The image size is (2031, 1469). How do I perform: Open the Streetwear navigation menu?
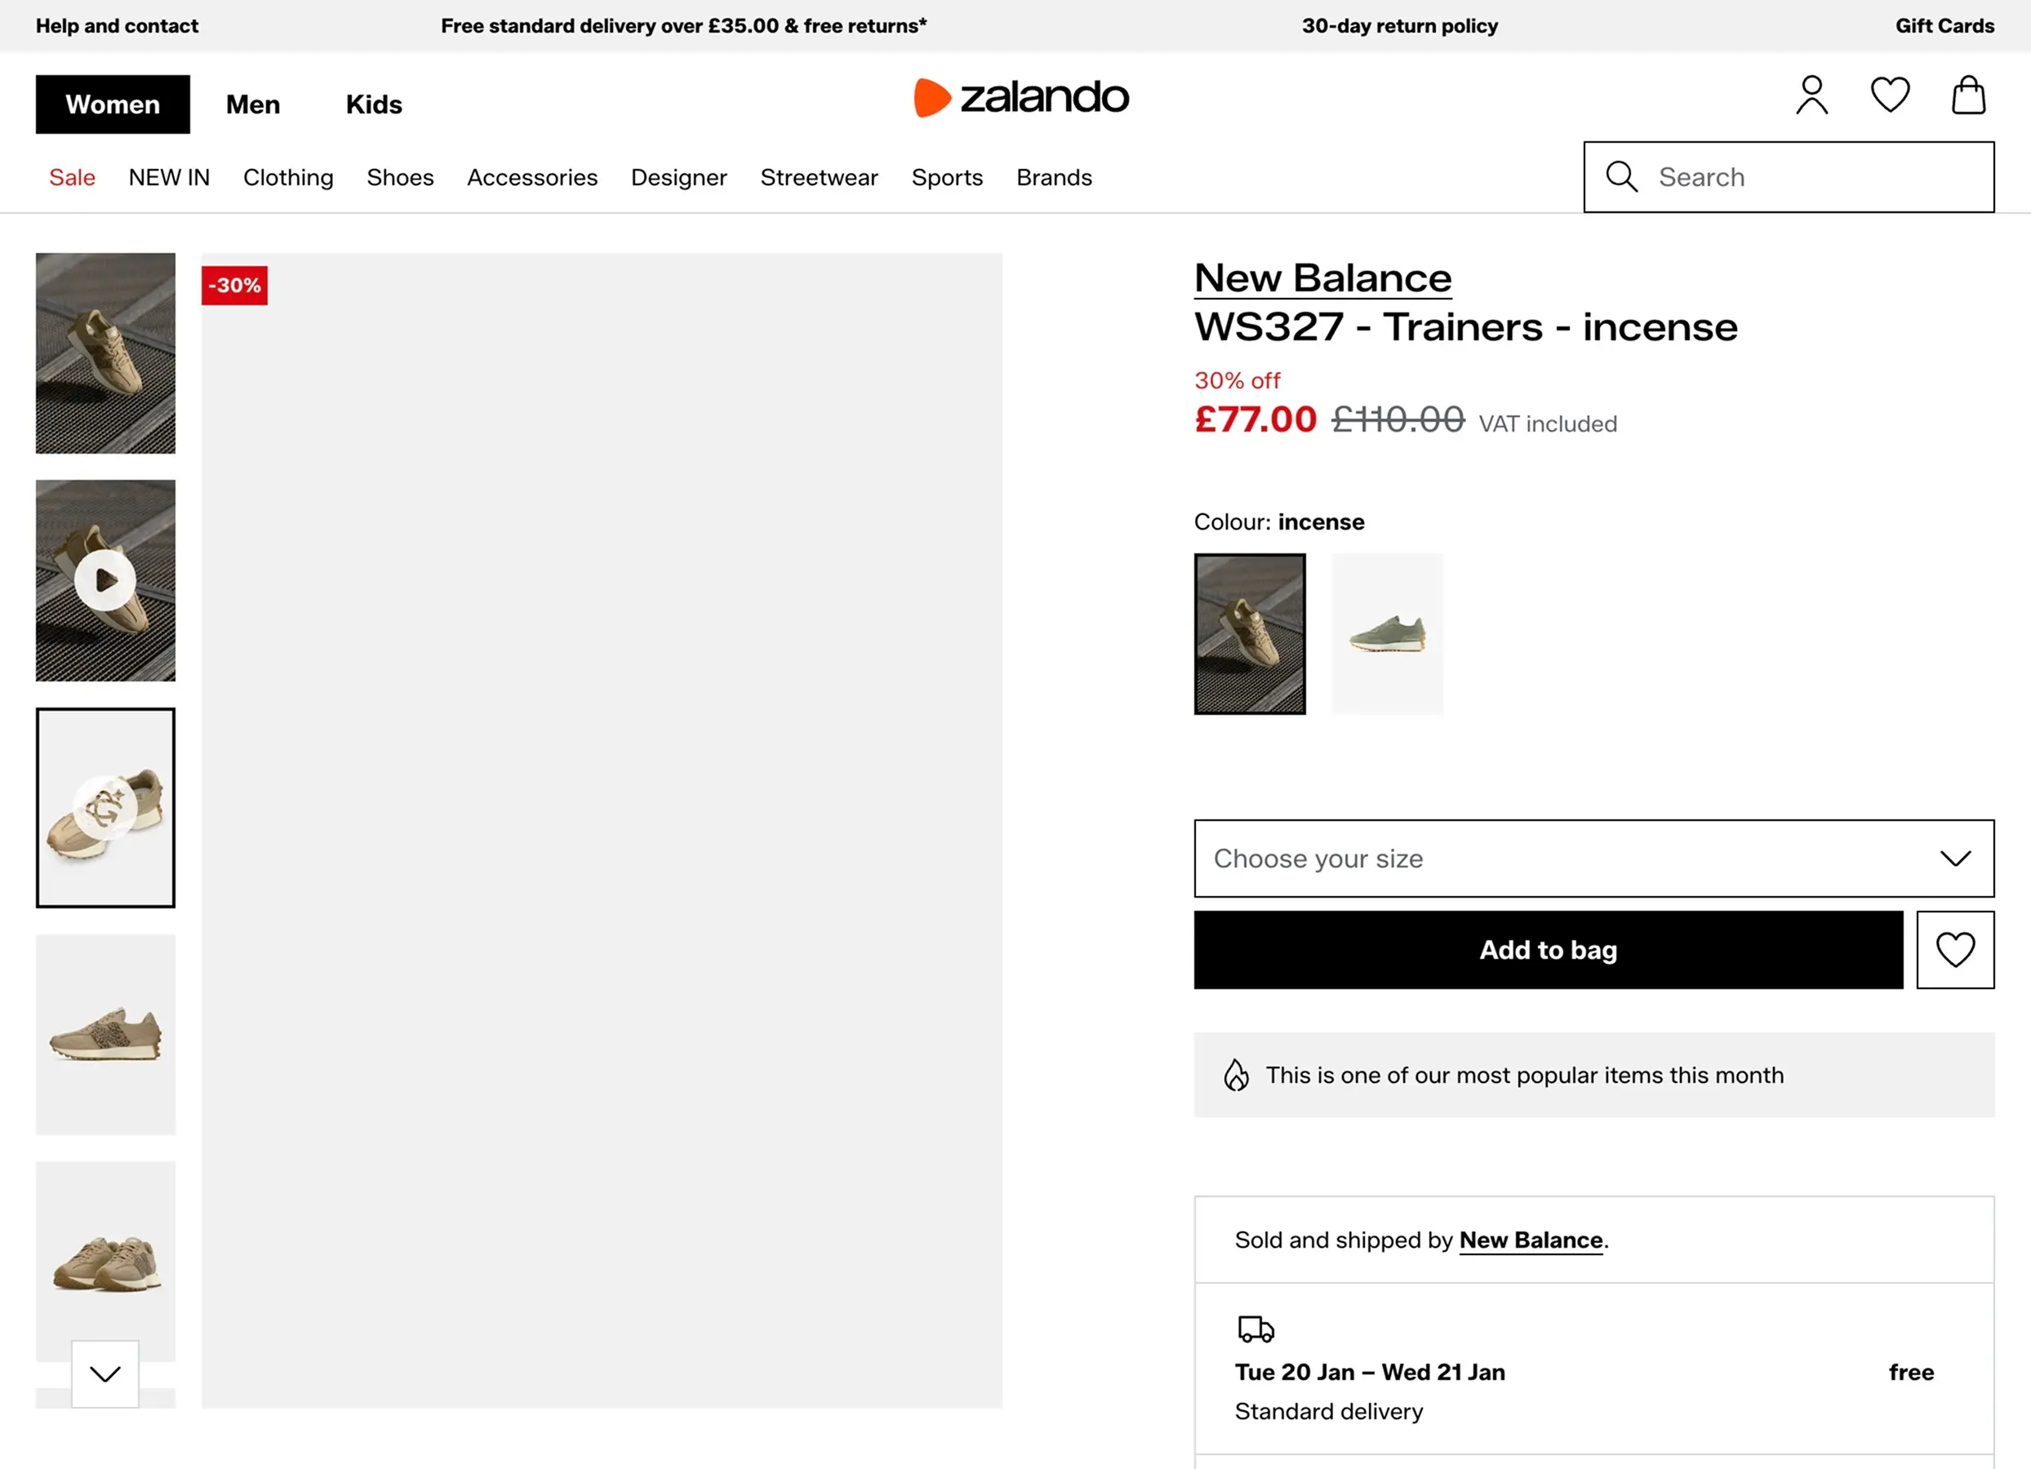(x=819, y=177)
